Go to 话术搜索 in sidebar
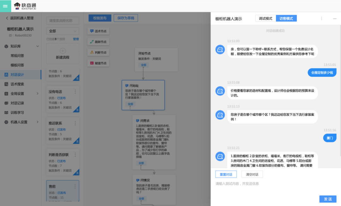The width and height of the screenshot is (341, 206). (17, 84)
